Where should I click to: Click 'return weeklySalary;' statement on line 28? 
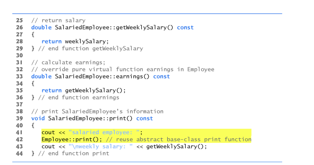point(75,41)
